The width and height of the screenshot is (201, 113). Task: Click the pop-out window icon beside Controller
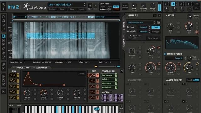[122, 71]
